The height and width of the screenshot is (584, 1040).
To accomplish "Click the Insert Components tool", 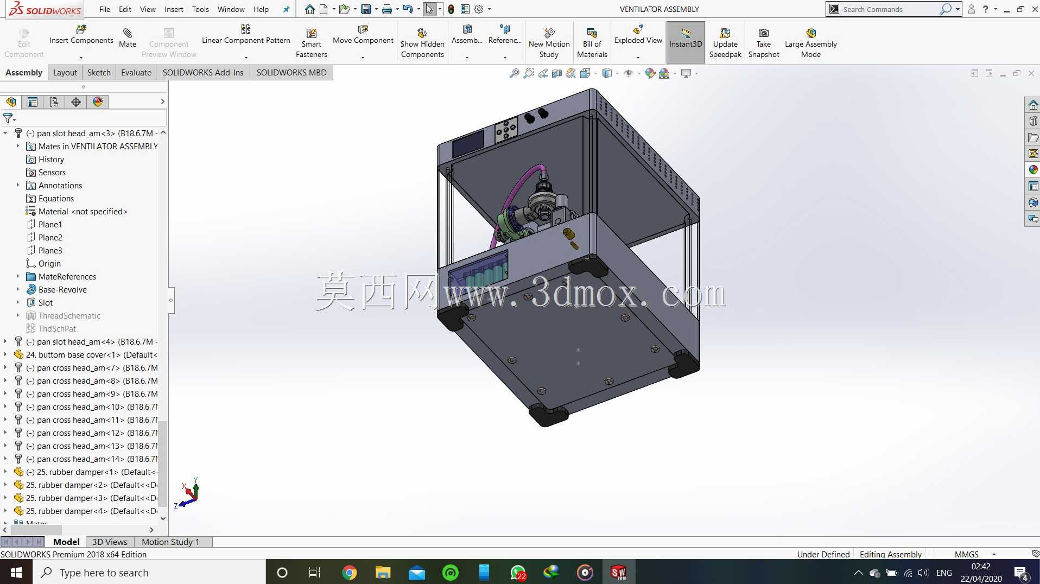I will coord(81,35).
